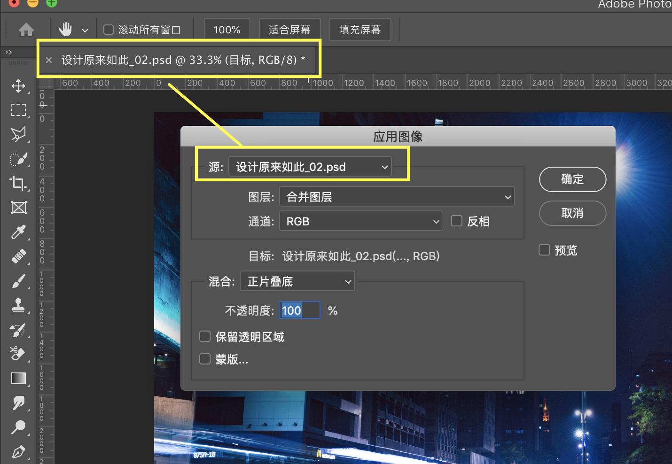
Task: Select the Clone Stamp tool
Action: 19,305
